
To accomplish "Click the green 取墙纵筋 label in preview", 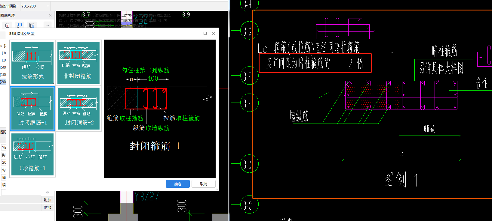I will tap(158, 128).
